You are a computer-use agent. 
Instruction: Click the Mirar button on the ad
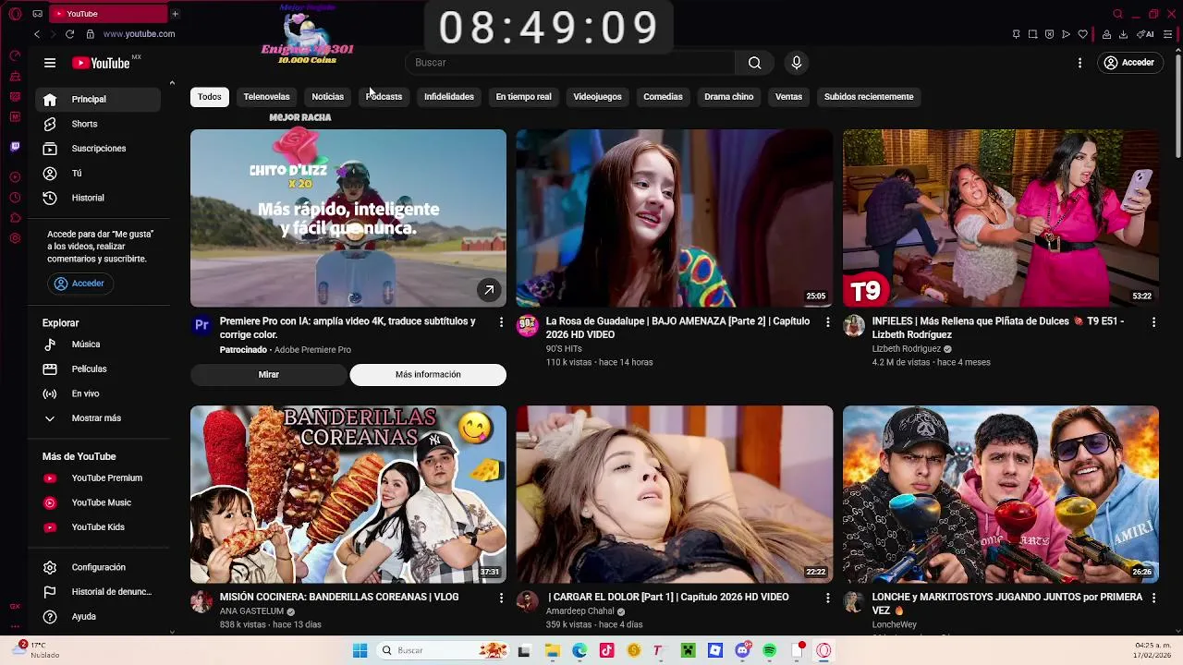(x=269, y=375)
